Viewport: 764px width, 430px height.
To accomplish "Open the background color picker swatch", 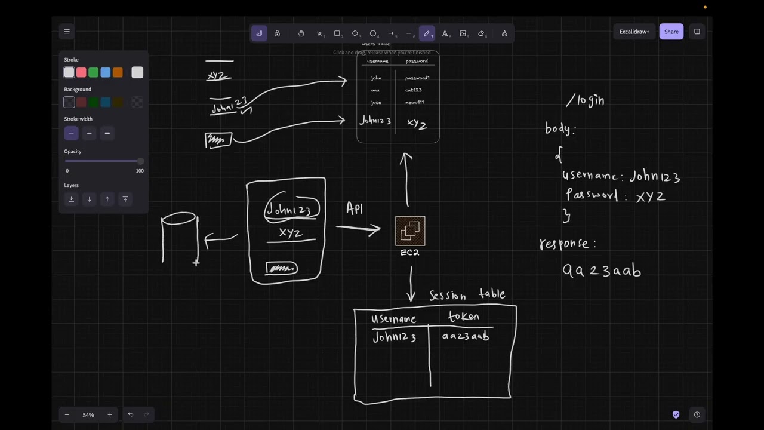I will pyautogui.click(x=137, y=102).
